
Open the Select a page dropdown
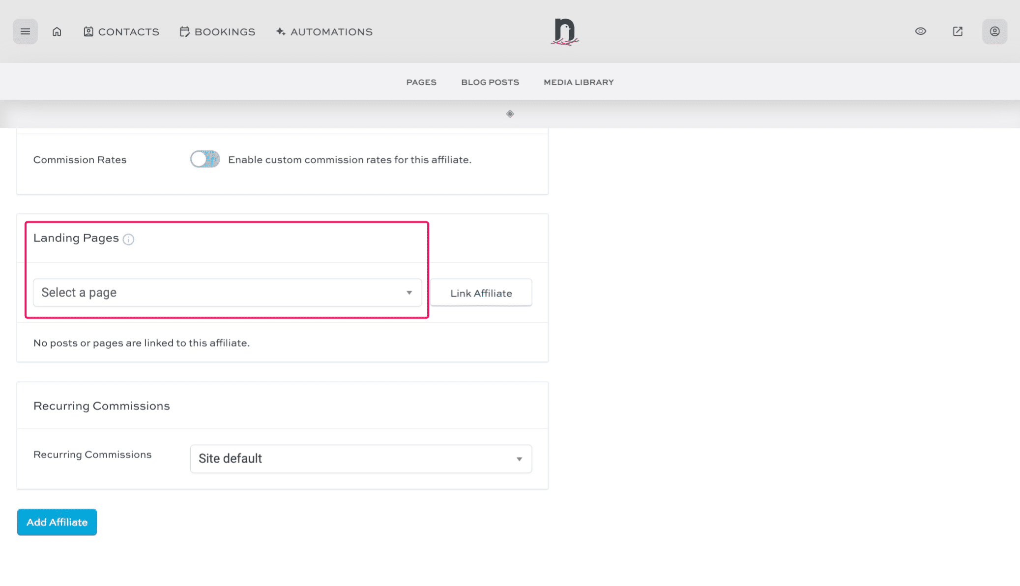(x=409, y=292)
